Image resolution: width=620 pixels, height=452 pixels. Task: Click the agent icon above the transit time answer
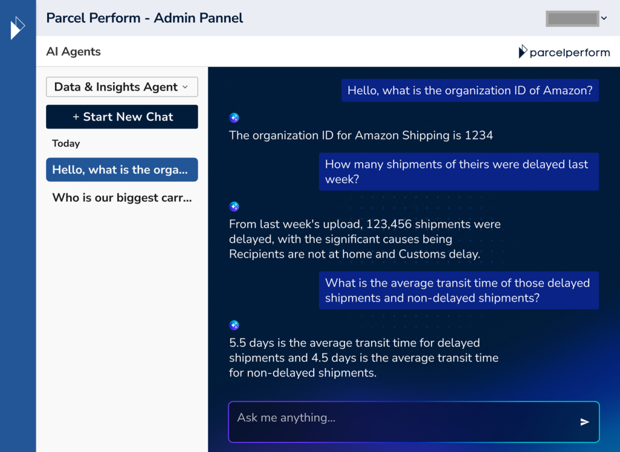coord(234,325)
